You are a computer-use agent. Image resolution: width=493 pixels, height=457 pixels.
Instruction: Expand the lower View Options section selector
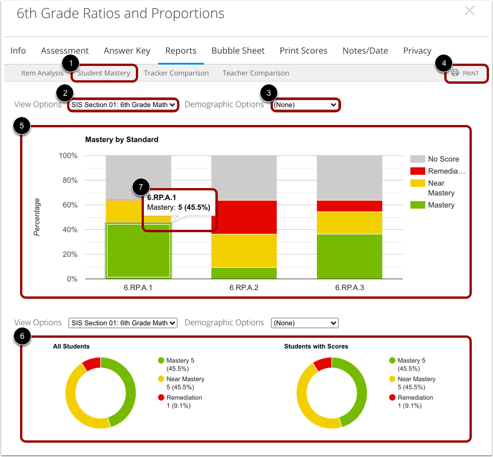(x=123, y=323)
